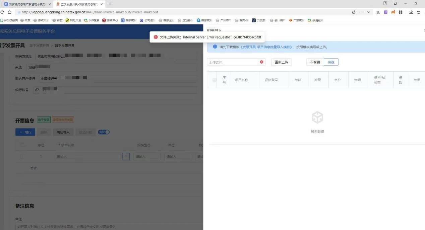Click the browser refresh icon
The height and width of the screenshot is (230, 425).
click(2, 12)
